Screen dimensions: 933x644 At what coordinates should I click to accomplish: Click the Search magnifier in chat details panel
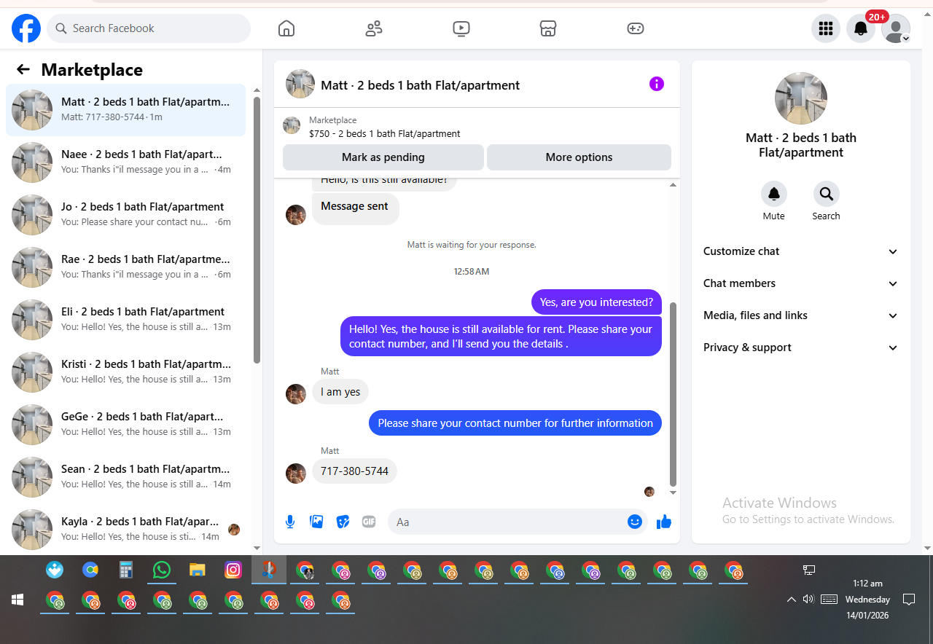[x=827, y=194]
